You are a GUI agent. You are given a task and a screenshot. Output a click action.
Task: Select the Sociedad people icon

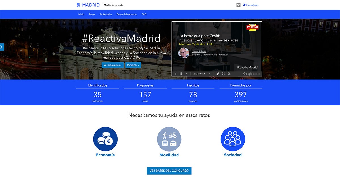coord(233,139)
